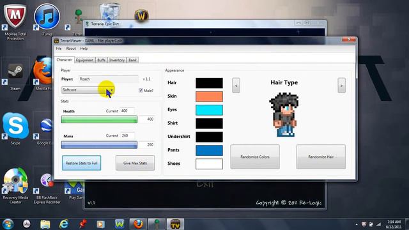The width and height of the screenshot is (409, 230).
Task: Click the green Health bar
Action: [99, 119]
